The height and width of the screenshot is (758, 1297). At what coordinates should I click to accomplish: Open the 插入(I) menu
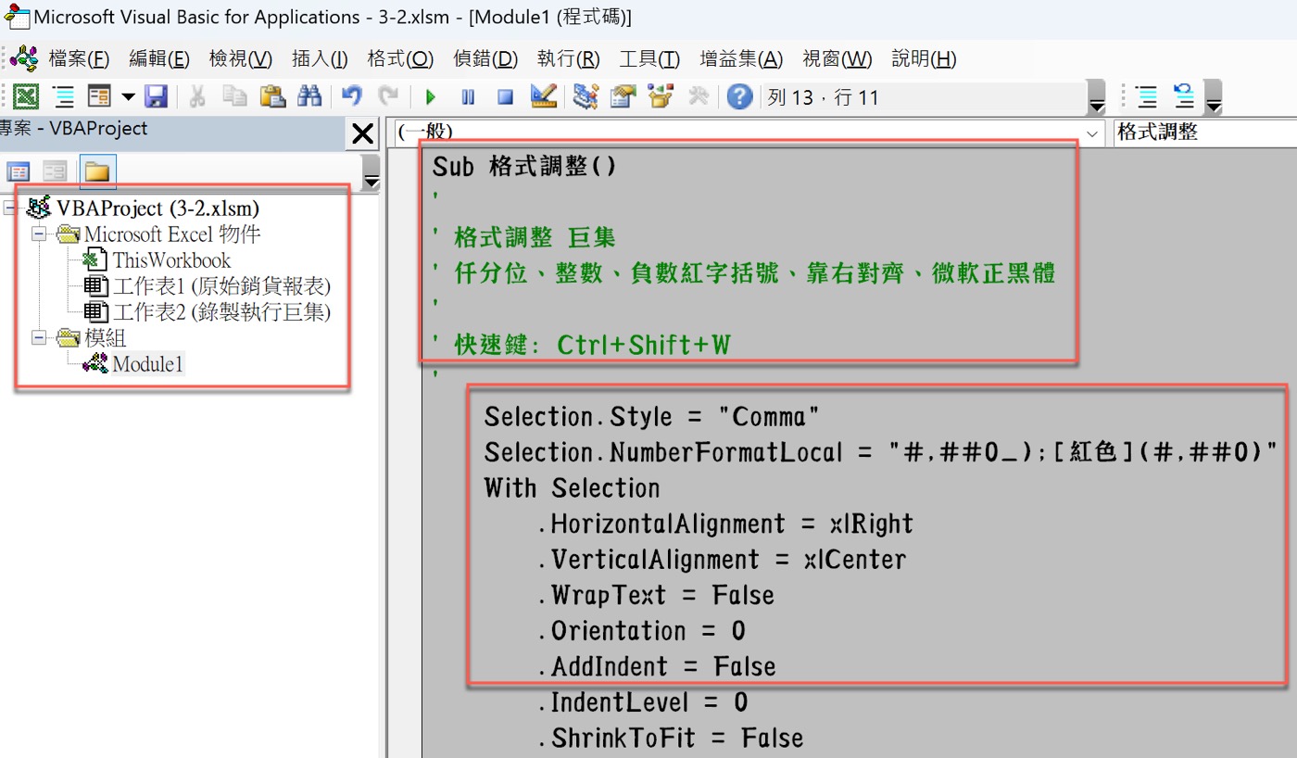[320, 59]
